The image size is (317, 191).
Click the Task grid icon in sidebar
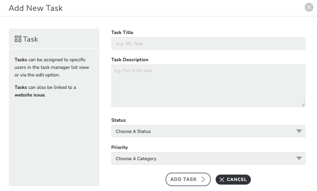18,39
